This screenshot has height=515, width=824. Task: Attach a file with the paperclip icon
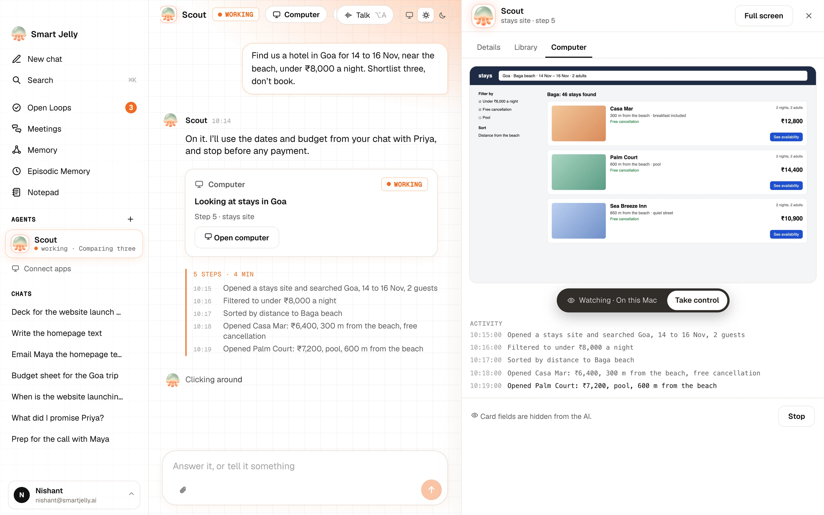[183, 490]
